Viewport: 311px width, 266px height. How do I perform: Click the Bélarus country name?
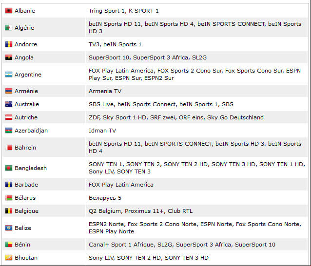(x=25, y=198)
